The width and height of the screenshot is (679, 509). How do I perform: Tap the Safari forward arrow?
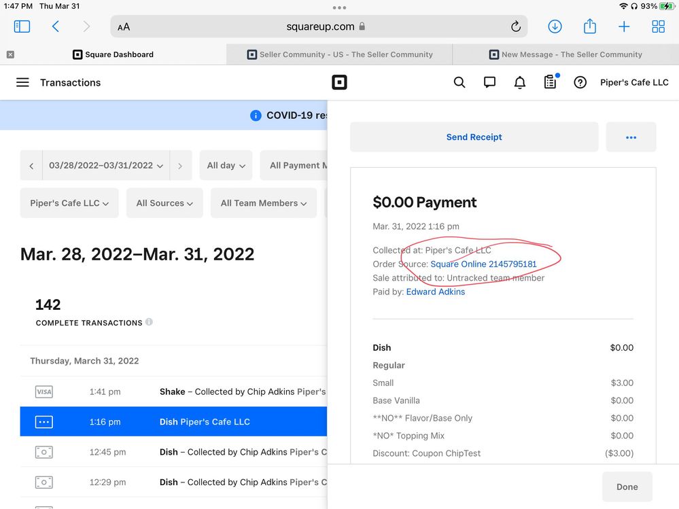click(86, 27)
